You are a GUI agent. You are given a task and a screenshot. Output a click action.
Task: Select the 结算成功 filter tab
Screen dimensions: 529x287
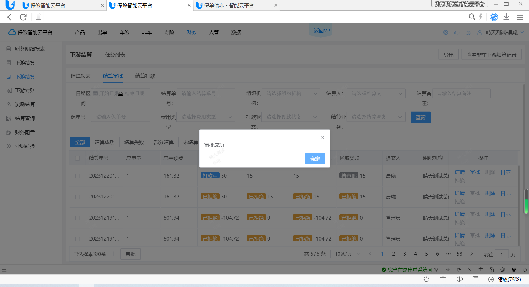(104, 142)
